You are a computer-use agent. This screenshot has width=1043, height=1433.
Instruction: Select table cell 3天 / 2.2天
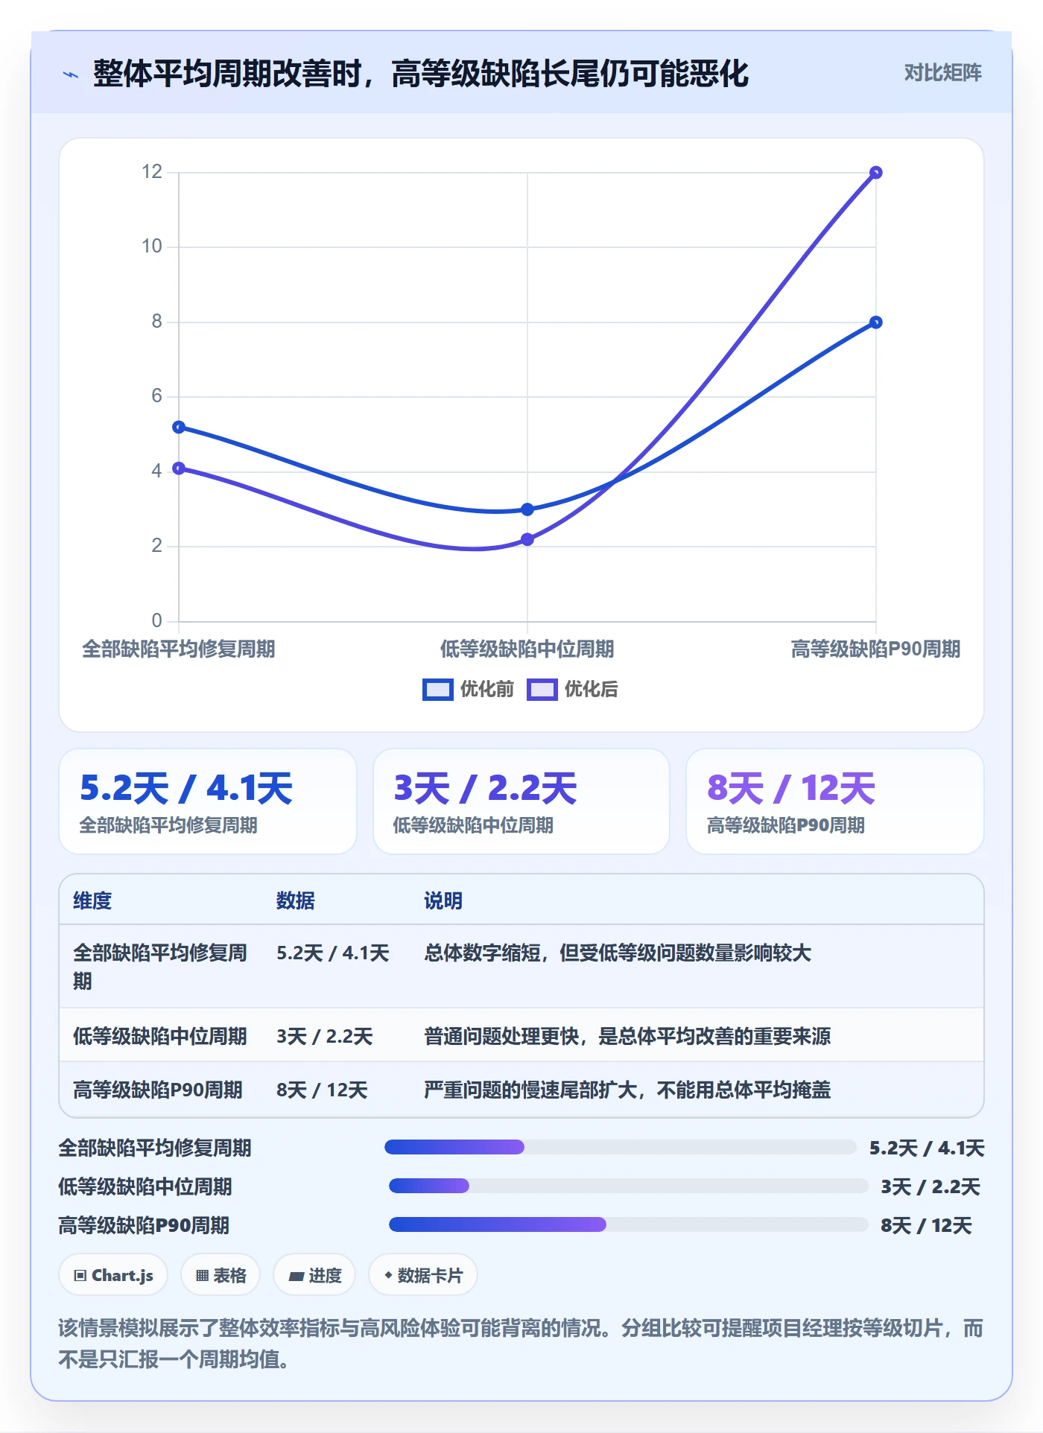[x=325, y=1037]
